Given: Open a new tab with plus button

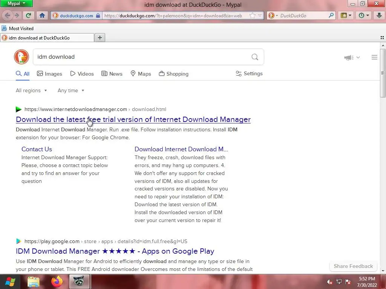Looking at the screenshot, I should (100, 38).
